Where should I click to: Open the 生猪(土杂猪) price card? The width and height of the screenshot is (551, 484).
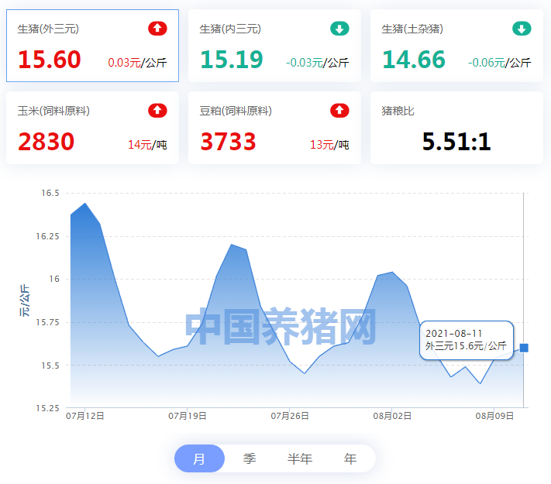(x=456, y=46)
